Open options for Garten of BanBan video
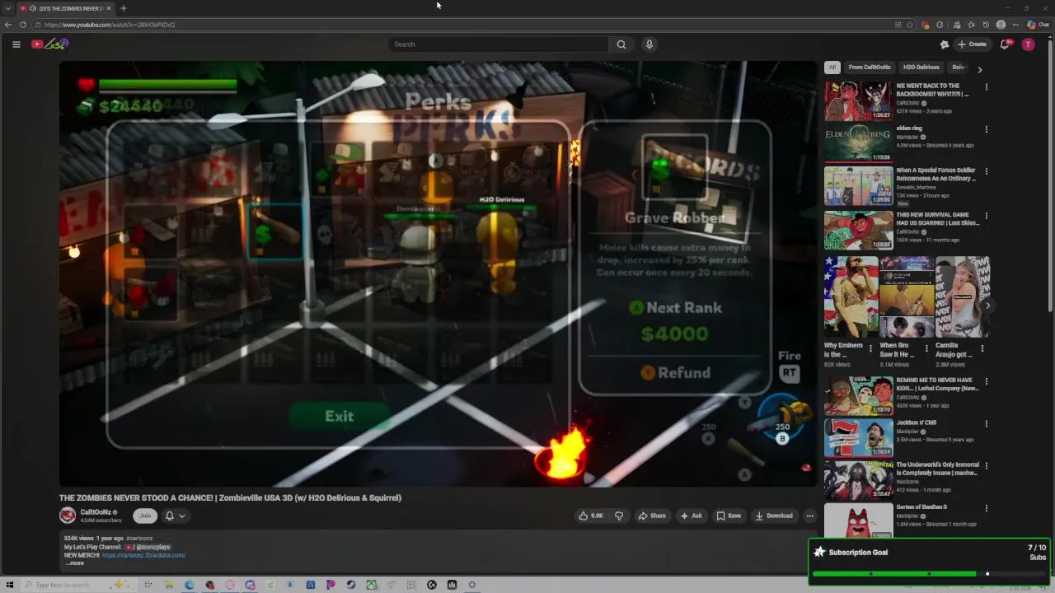This screenshot has width=1055, height=593. [x=986, y=508]
